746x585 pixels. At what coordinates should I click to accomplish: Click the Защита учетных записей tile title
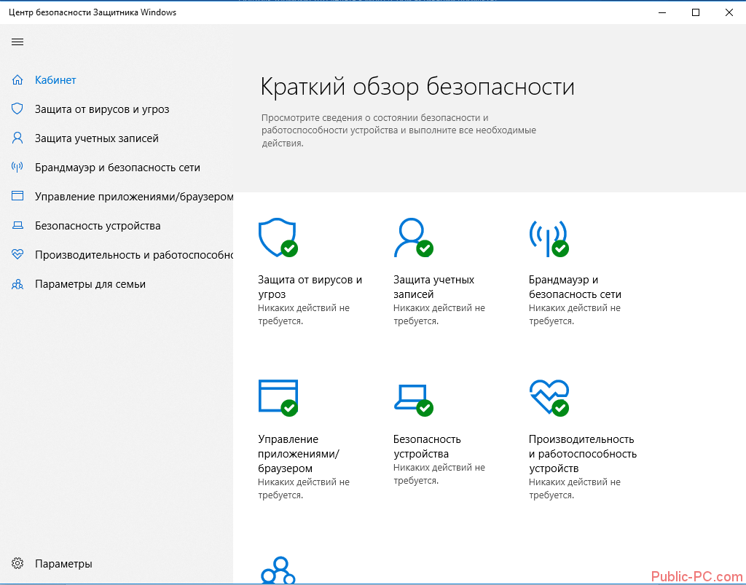coord(433,287)
